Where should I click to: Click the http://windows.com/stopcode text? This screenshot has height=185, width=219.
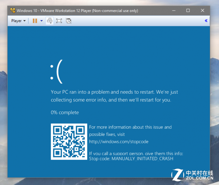[x=119, y=142]
